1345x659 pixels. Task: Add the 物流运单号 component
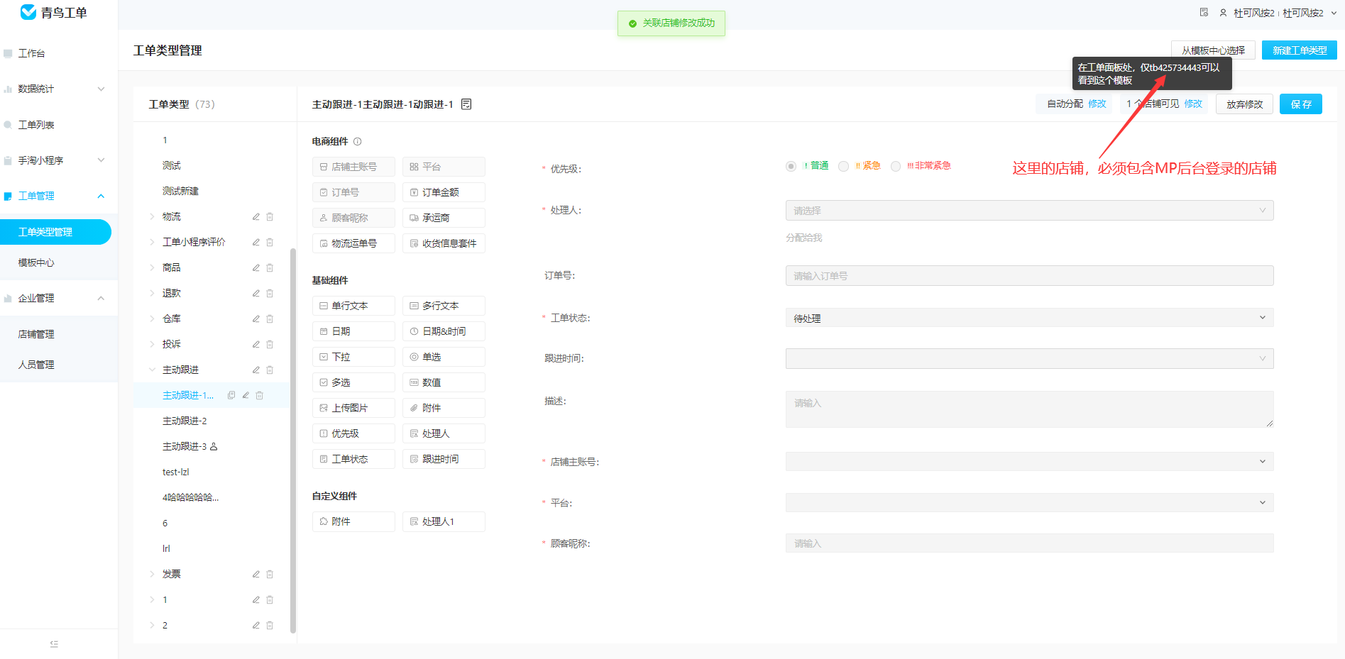(x=353, y=243)
